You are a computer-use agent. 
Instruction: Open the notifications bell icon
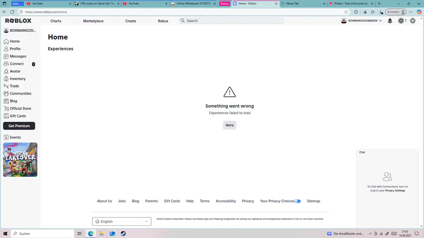(x=390, y=21)
